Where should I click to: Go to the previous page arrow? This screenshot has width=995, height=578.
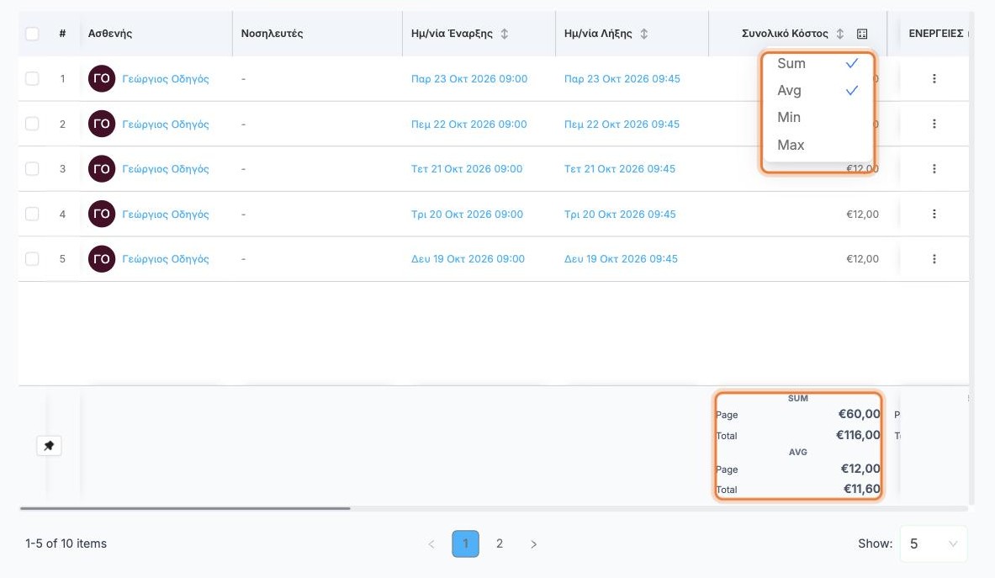[x=431, y=544]
